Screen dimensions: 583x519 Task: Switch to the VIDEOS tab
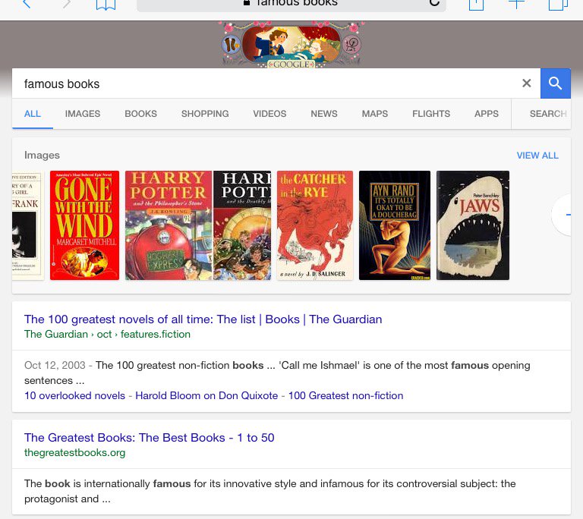tap(269, 114)
